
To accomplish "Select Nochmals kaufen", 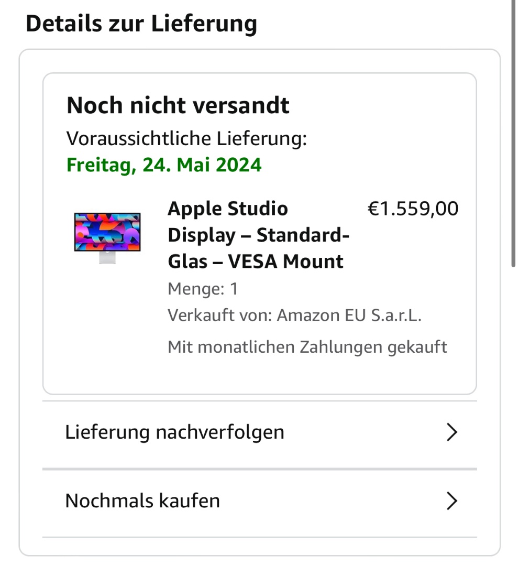I will [x=142, y=501].
